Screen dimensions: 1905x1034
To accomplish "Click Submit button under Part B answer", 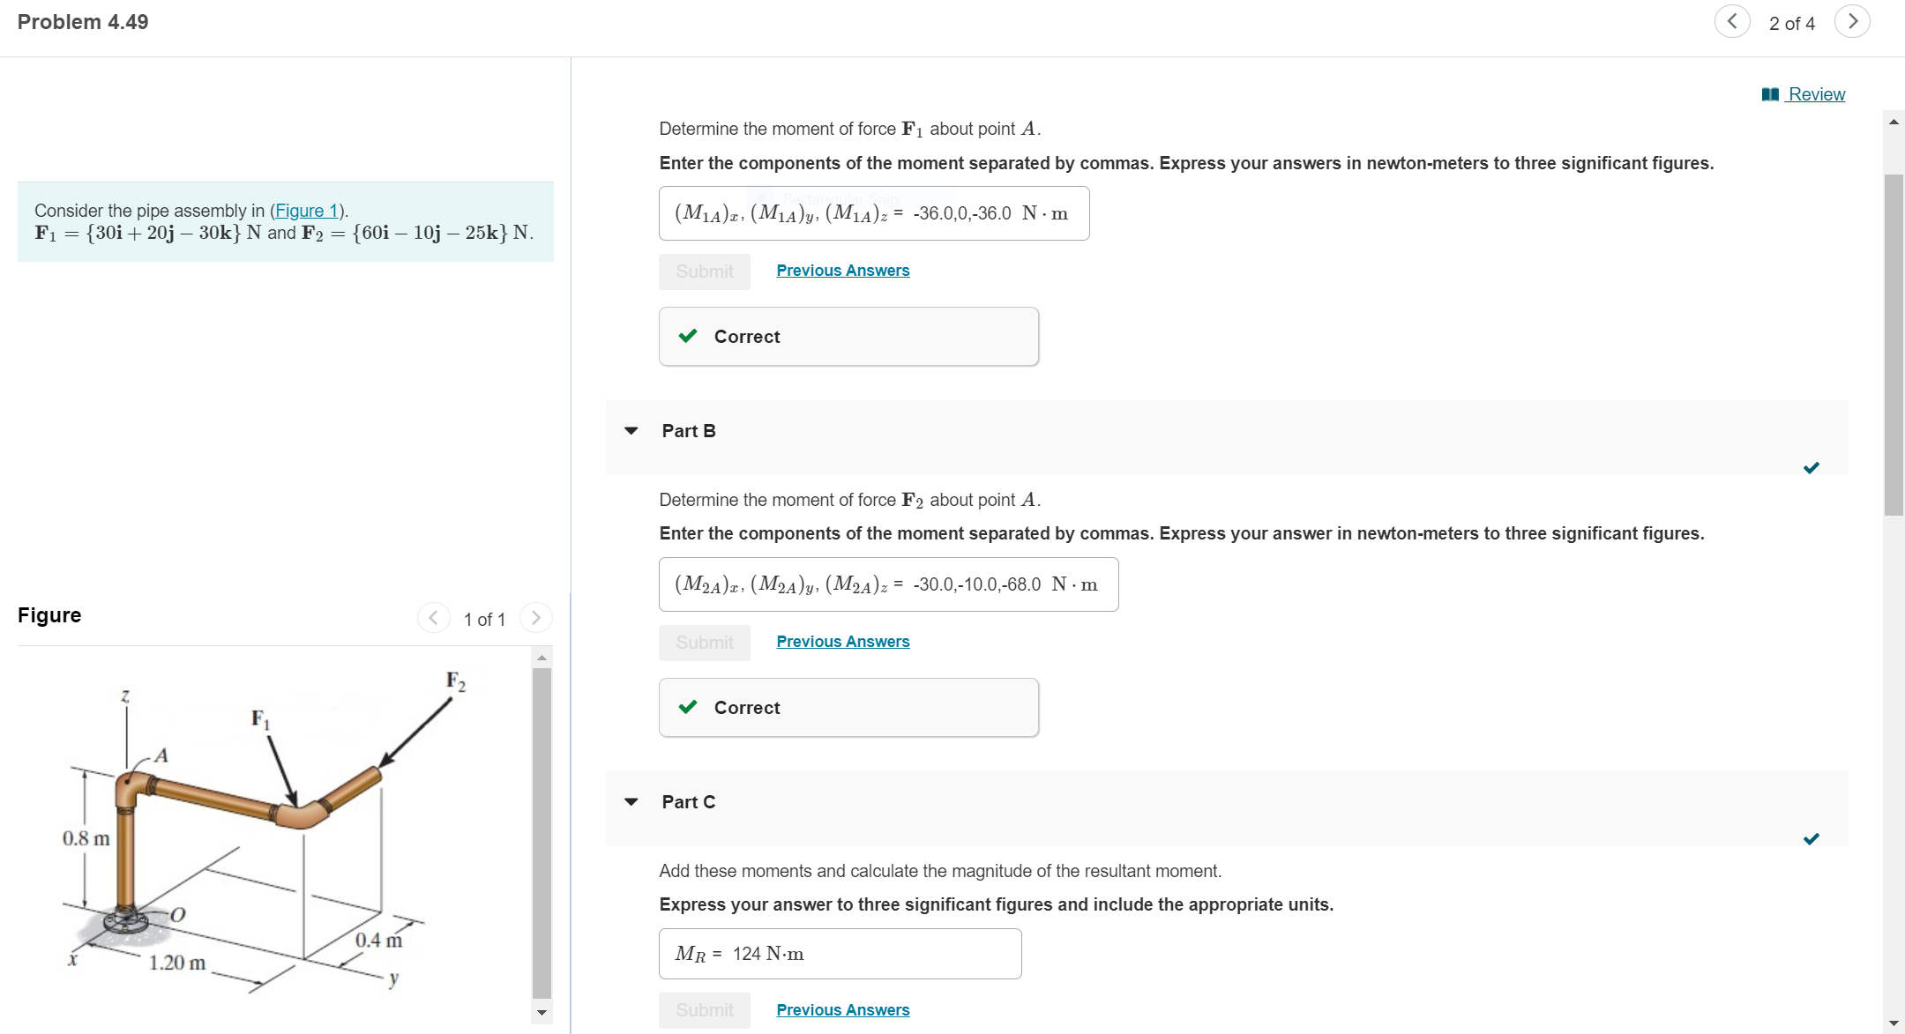I will point(704,643).
